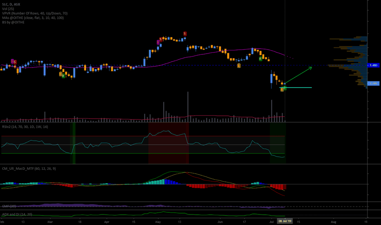Click the purple marker at February chart start
381x225 pixels.
(x=12, y=61)
